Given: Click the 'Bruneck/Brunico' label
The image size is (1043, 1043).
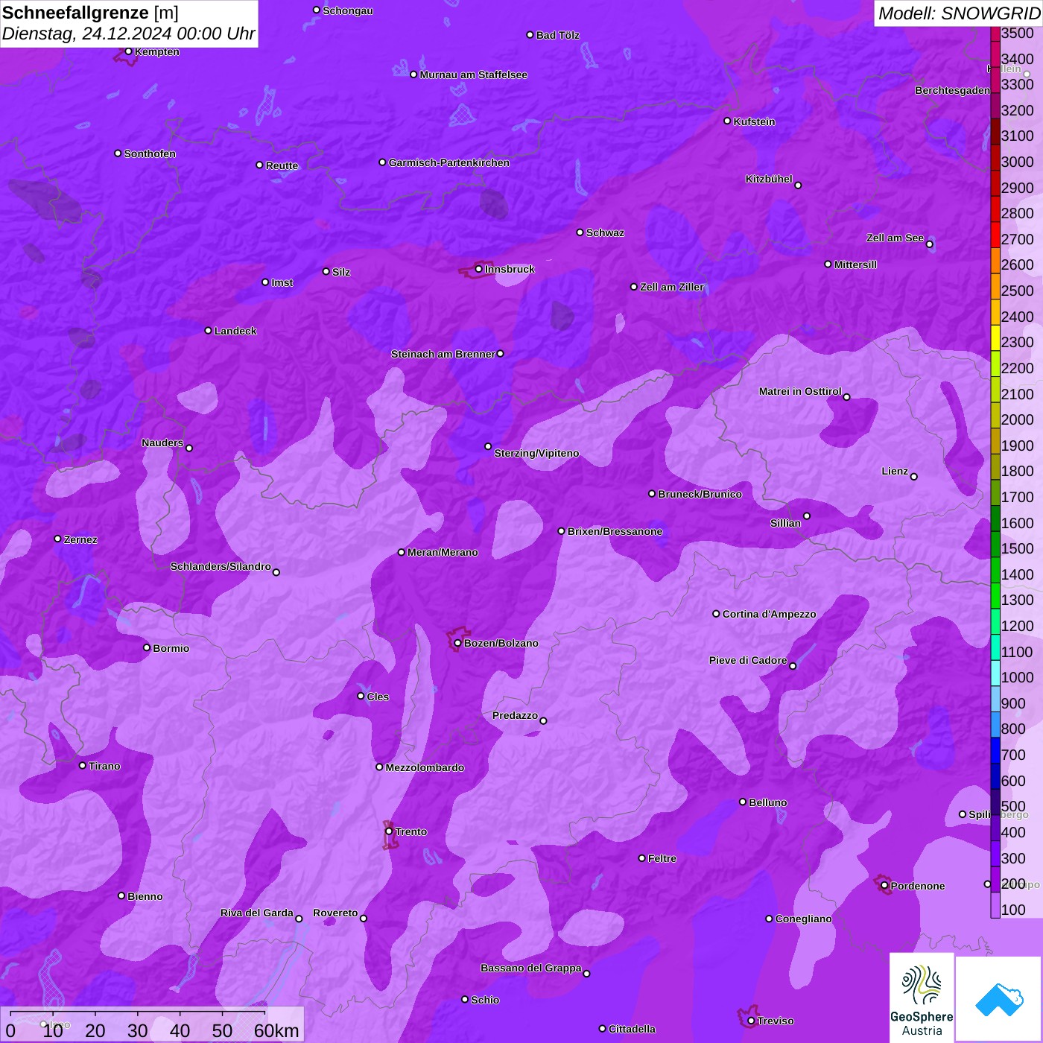Looking at the screenshot, I should click(700, 494).
